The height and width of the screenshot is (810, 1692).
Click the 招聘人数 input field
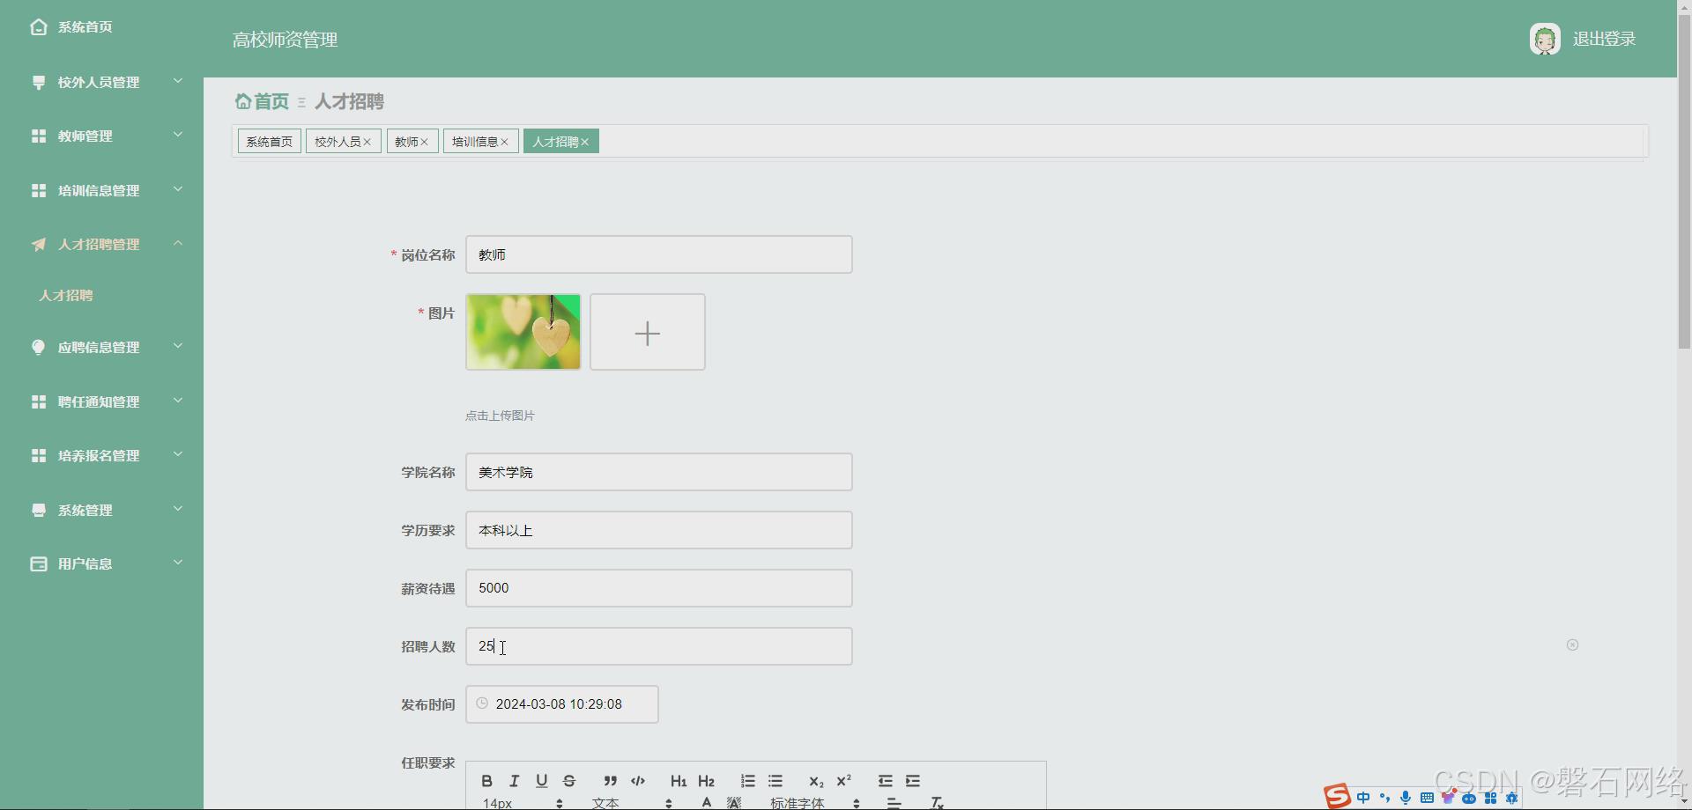pyautogui.click(x=658, y=646)
